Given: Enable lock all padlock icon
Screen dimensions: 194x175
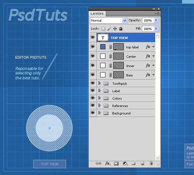Looking at the screenshot, I should (x=121, y=29).
